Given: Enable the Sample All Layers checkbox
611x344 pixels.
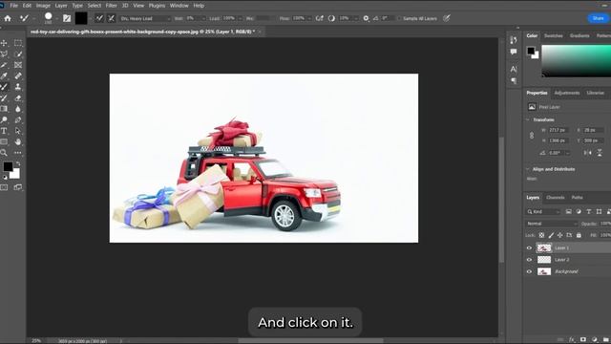Looking at the screenshot, I should 399,18.
